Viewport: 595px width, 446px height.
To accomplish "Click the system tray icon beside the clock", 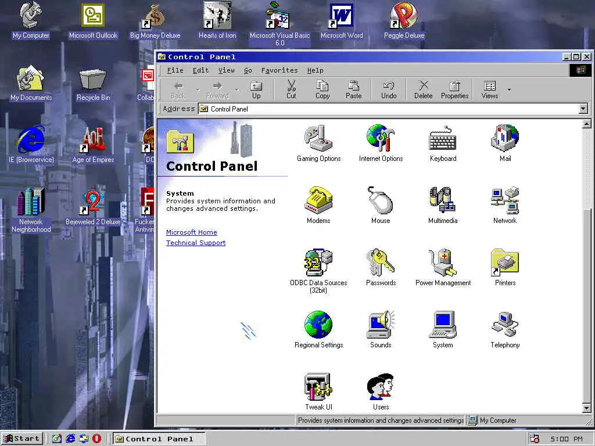I will coord(535,439).
